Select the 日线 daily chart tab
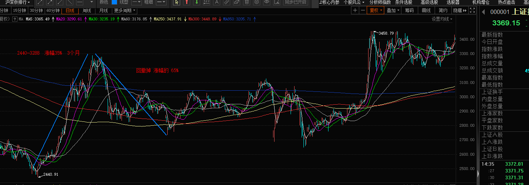529x185 pixels. click(70, 10)
